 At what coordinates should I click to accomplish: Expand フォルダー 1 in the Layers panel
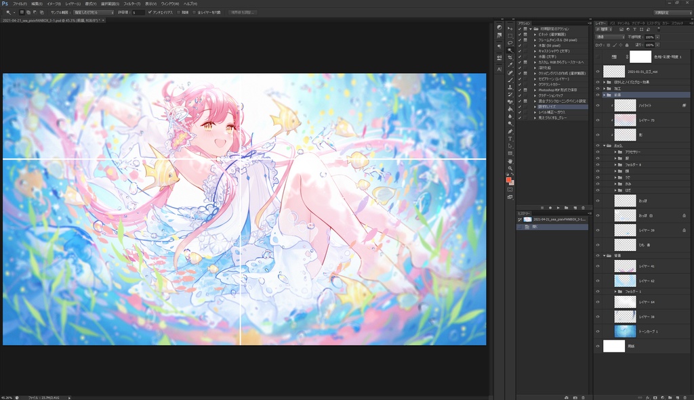[615, 291]
